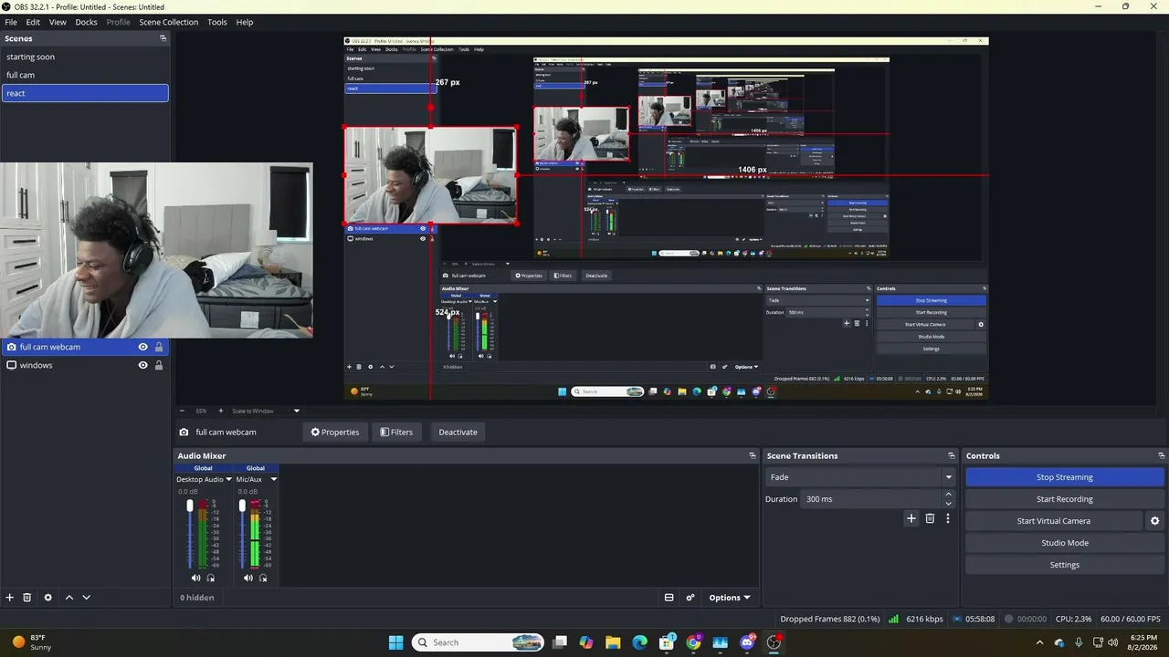
Task: Mute the Mic/Aux channel
Action: [247, 578]
